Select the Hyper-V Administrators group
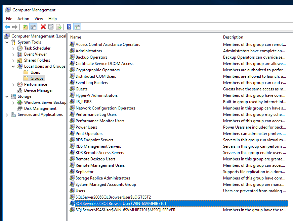Screen dimensions: 293x221 (97, 95)
